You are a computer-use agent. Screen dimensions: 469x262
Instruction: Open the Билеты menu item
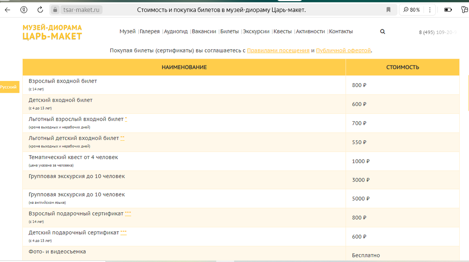pyautogui.click(x=229, y=32)
